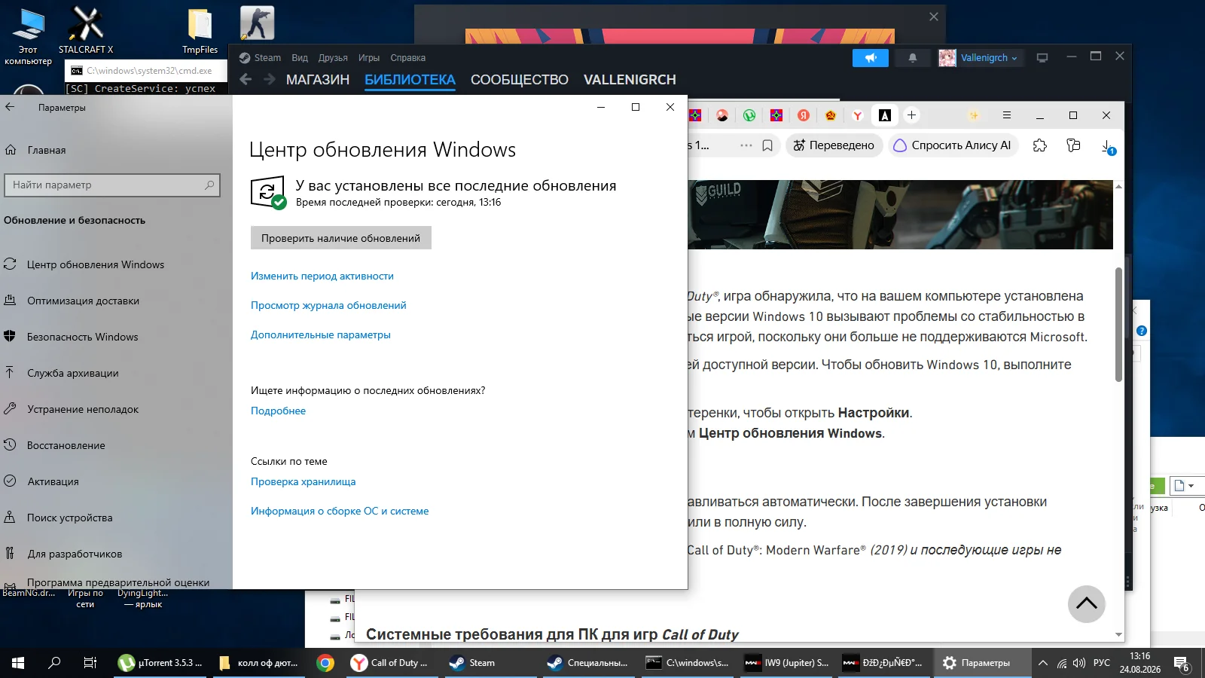The height and width of the screenshot is (678, 1205).
Task: Click the Переведено translate button in browser
Action: coord(834,145)
